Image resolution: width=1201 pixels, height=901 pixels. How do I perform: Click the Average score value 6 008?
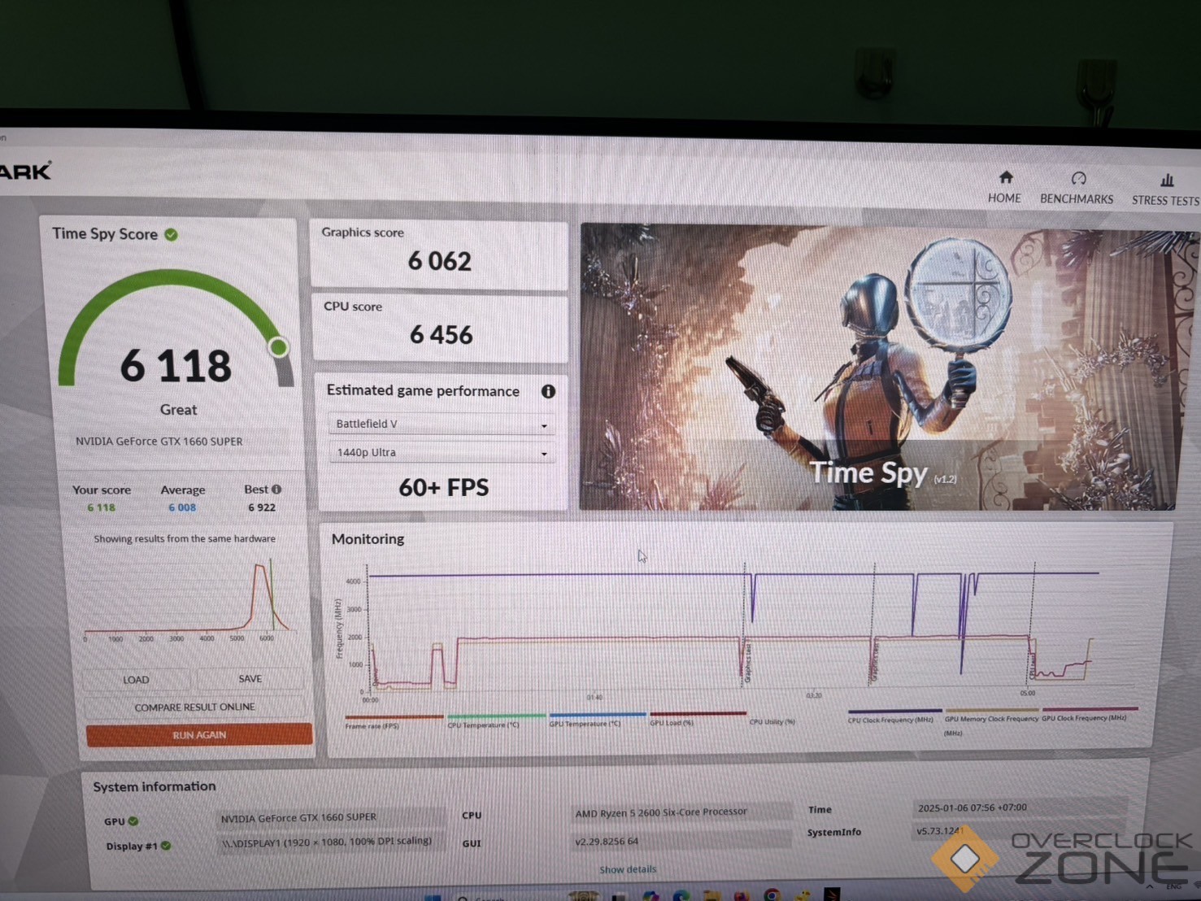tap(182, 507)
